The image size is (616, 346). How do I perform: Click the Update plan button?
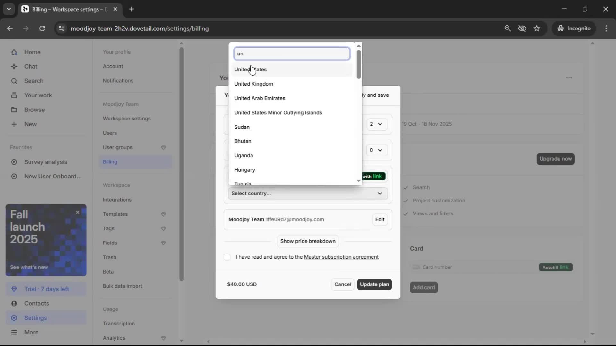pos(374,284)
